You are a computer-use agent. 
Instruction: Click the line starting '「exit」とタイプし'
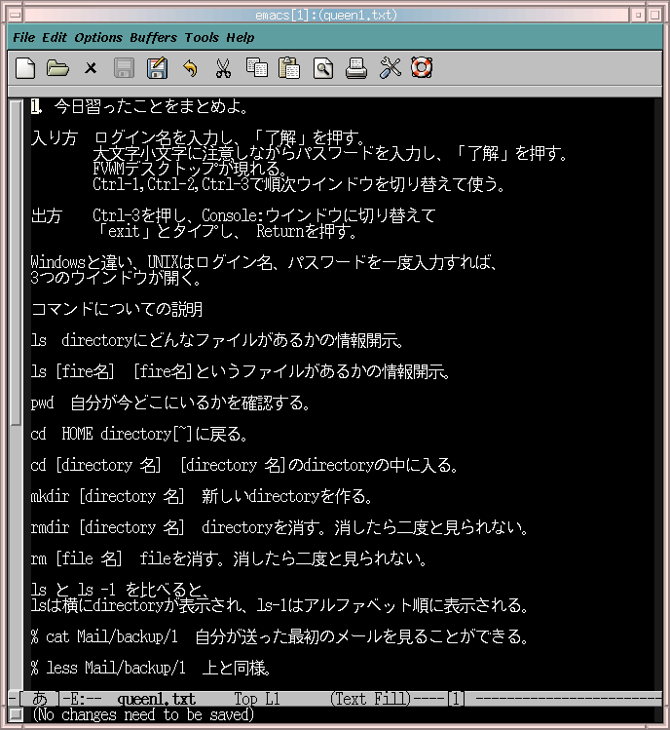[x=226, y=231]
